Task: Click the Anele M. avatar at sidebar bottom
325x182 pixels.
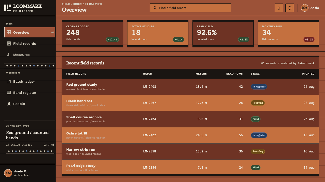Action: click(8, 173)
